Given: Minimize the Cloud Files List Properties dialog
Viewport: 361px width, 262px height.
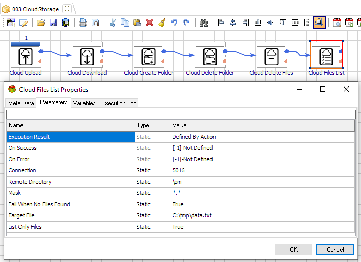Looking at the screenshot, I should pos(300,89).
